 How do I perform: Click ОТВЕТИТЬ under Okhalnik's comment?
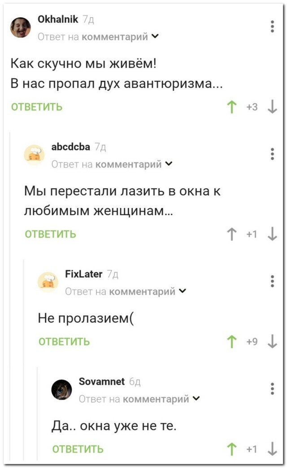pos(37,107)
